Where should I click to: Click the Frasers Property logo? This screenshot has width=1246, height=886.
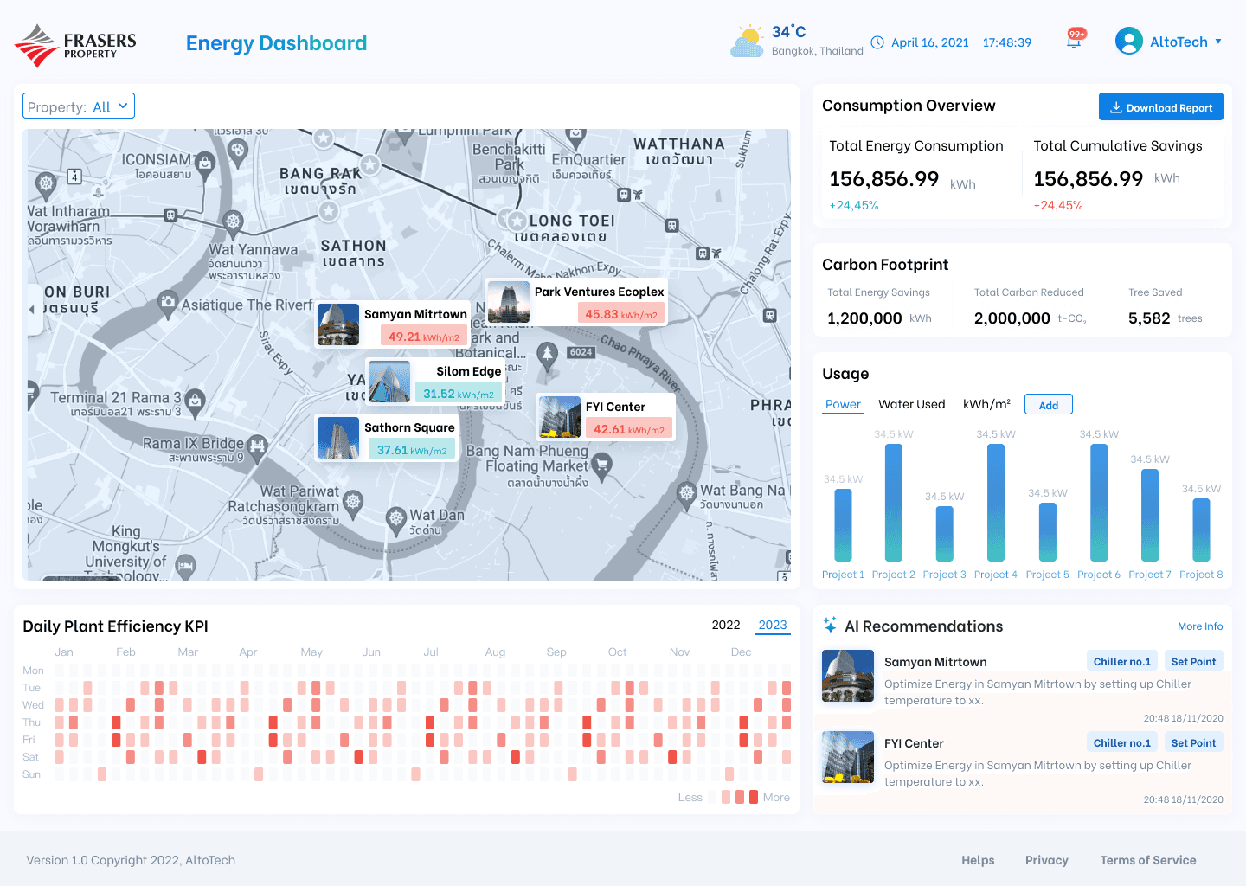[x=75, y=45]
